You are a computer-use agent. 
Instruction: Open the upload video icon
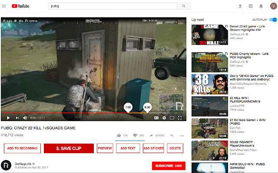pos(240,6)
